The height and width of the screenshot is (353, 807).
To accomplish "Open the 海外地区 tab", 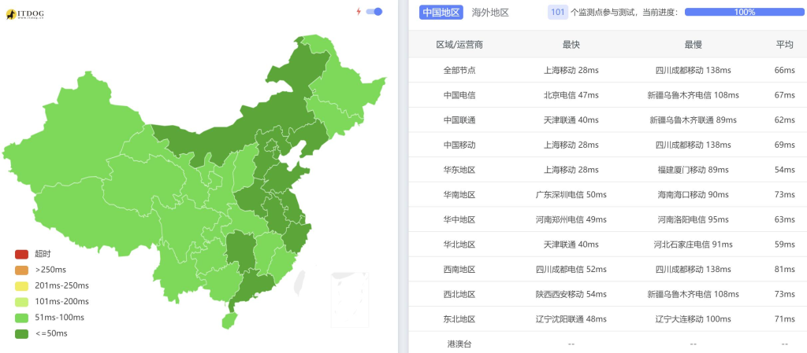I will point(490,13).
